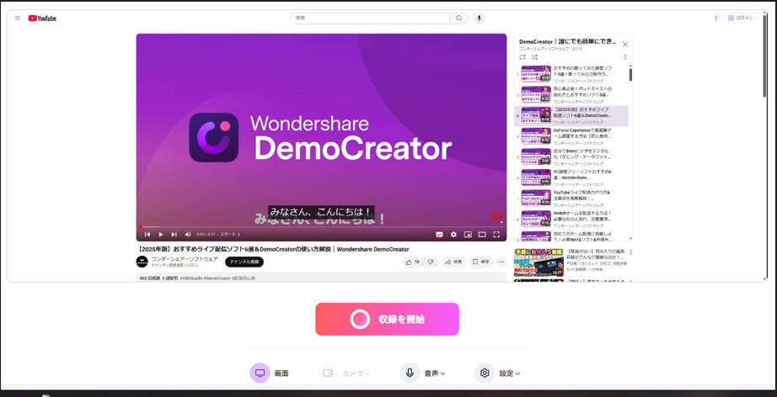777x397 pixels.
Task: Click the playlist panel scrollbar
Action: pos(630,75)
